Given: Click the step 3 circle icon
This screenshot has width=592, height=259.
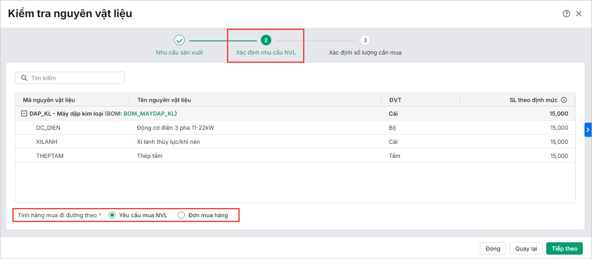Looking at the screenshot, I should coord(365,40).
